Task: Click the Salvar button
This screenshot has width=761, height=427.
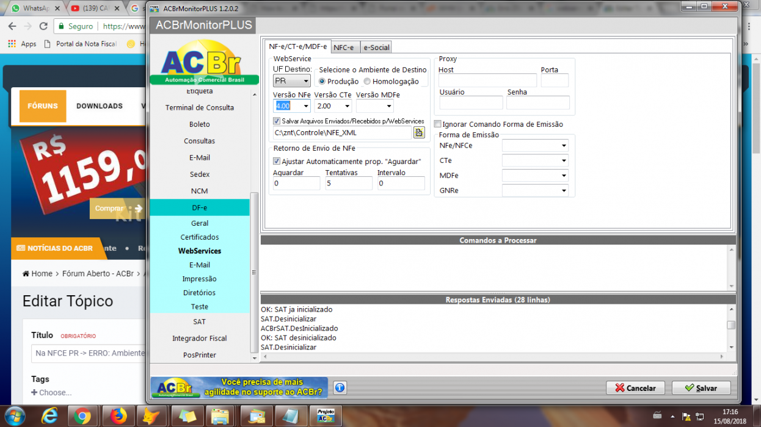Action: (x=701, y=388)
